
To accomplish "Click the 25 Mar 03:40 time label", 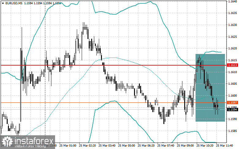I will click(x=107, y=146).
